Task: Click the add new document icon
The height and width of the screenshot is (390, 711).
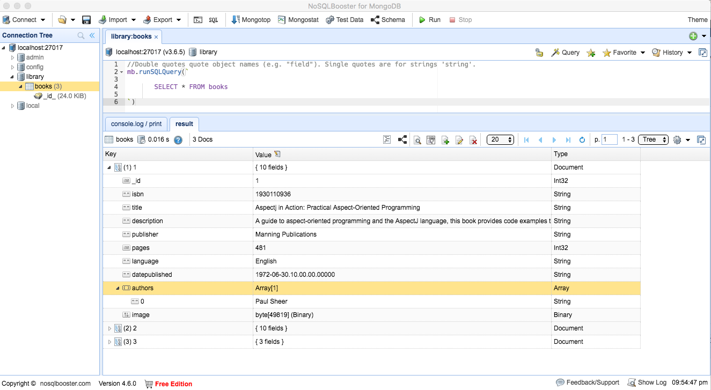Action: [x=445, y=140]
